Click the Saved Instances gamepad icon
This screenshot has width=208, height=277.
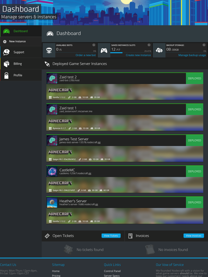(x=104, y=50)
